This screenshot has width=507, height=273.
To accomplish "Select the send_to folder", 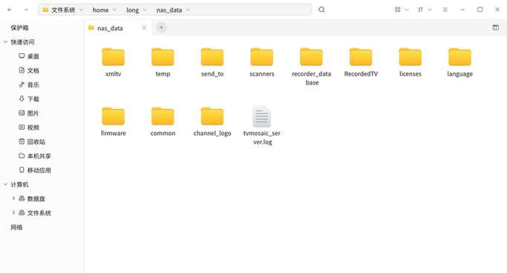I will coord(212,62).
